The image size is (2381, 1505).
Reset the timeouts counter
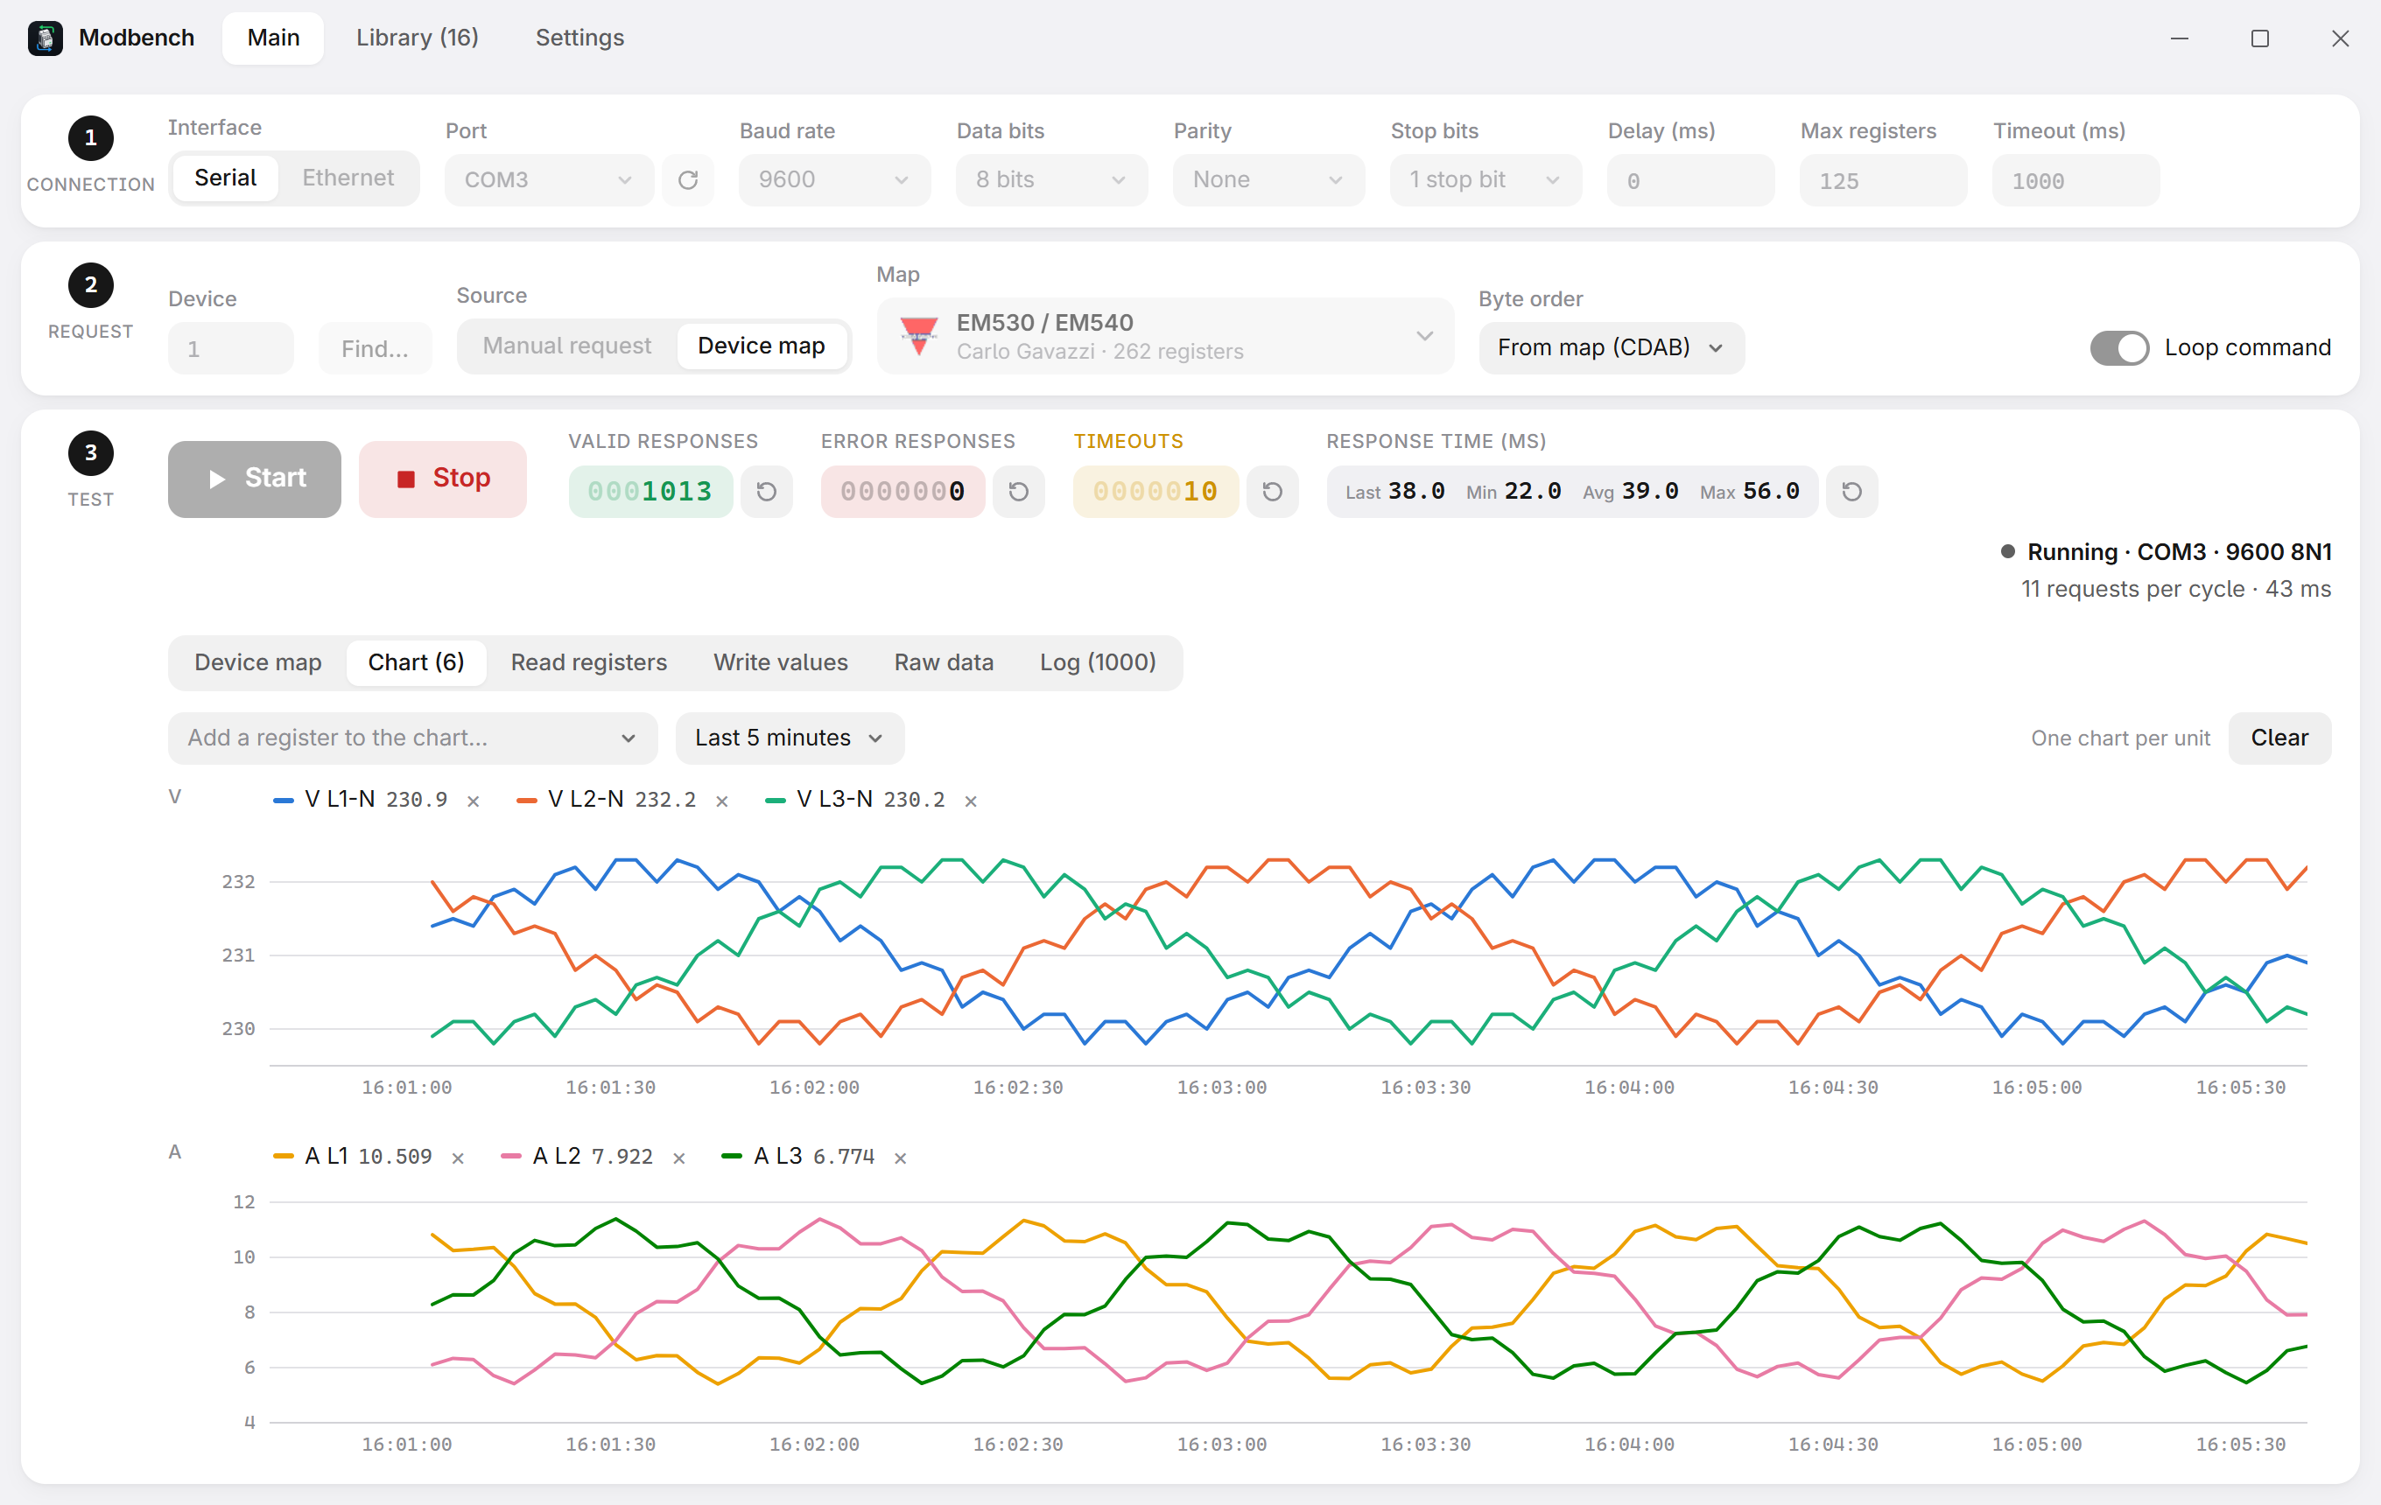click(x=1273, y=491)
